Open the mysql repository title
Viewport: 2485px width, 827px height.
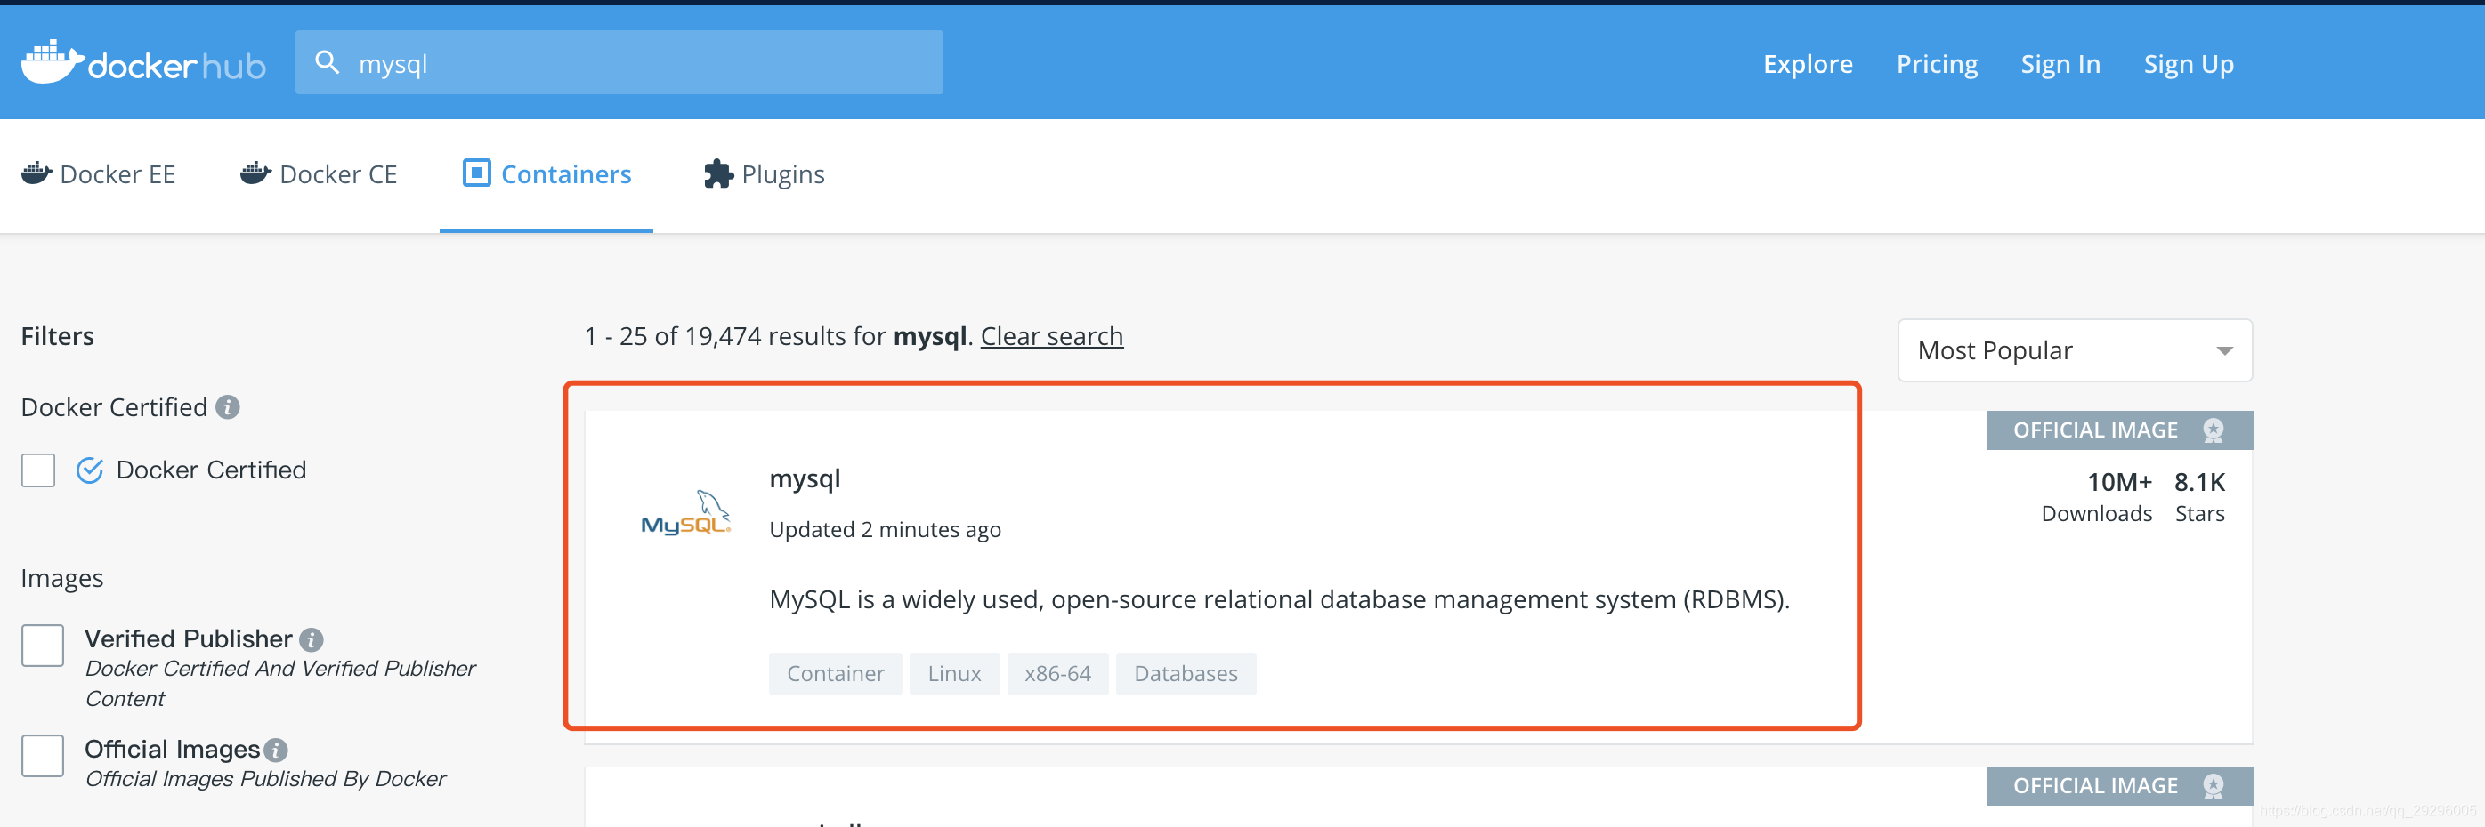click(805, 479)
